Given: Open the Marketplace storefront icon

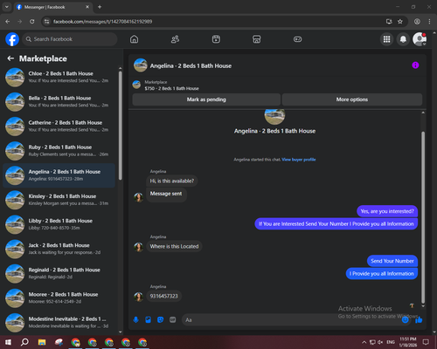Looking at the screenshot, I should [x=257, y=39].
